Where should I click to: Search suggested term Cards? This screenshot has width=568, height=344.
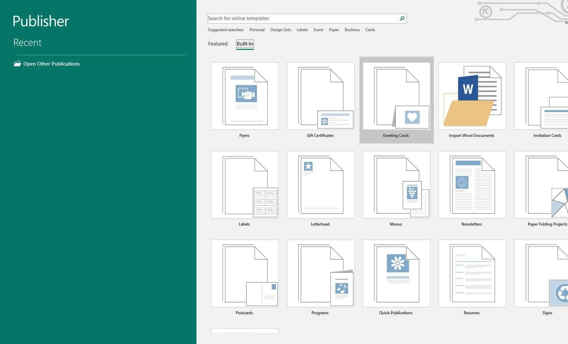click(370, 30)
